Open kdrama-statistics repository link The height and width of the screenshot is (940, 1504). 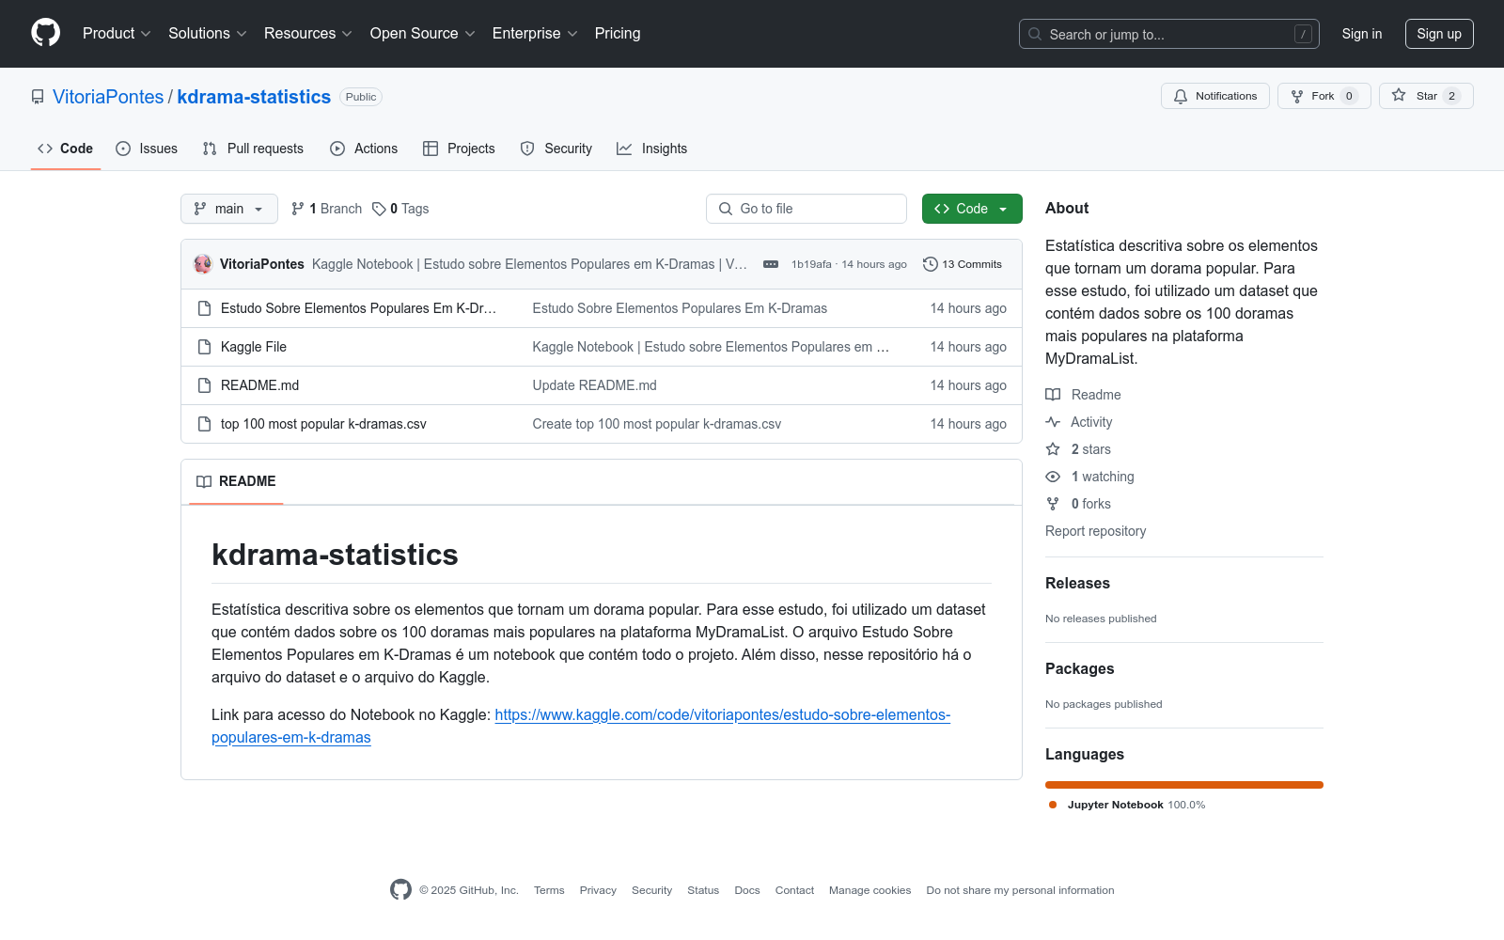(254, 97)
